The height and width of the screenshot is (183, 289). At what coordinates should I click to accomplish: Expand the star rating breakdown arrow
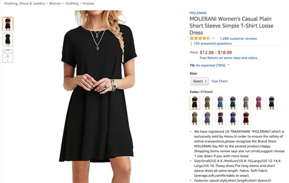point(213,38)
